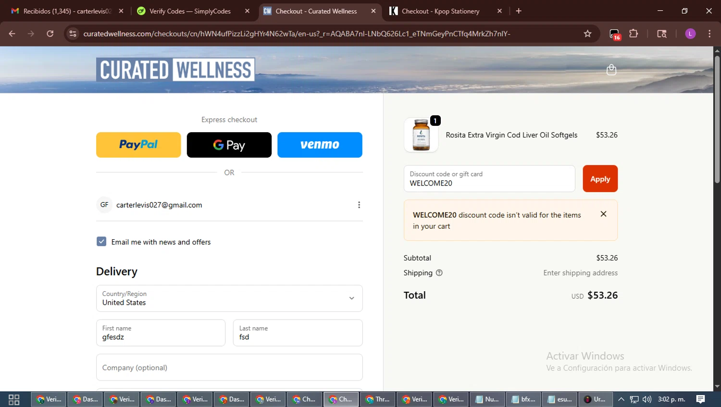The image size is (721, 407).
Task: Click the Curated Wellness logo
Action: (175, 70)
